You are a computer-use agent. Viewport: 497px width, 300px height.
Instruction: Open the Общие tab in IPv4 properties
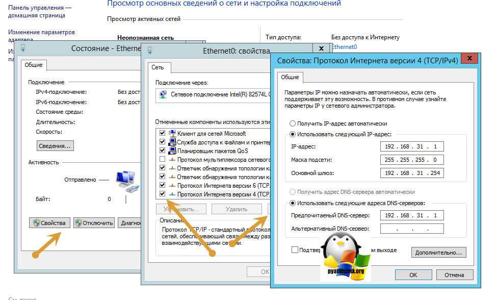pyautogui.click(x=290, y=77)
